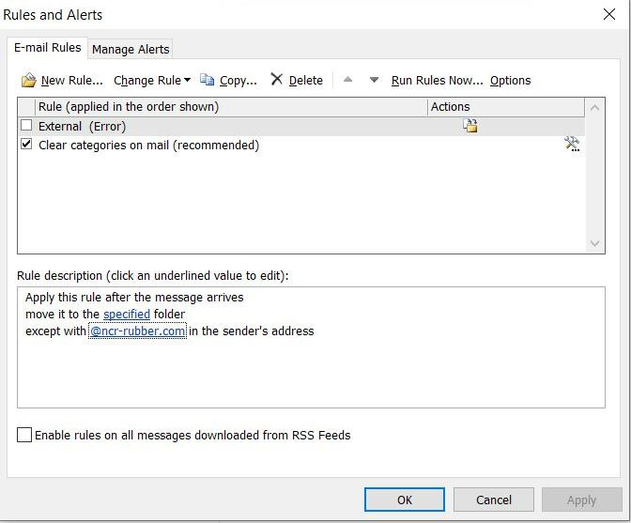Select the E-mail Rules tab

[x=47, y=48]
